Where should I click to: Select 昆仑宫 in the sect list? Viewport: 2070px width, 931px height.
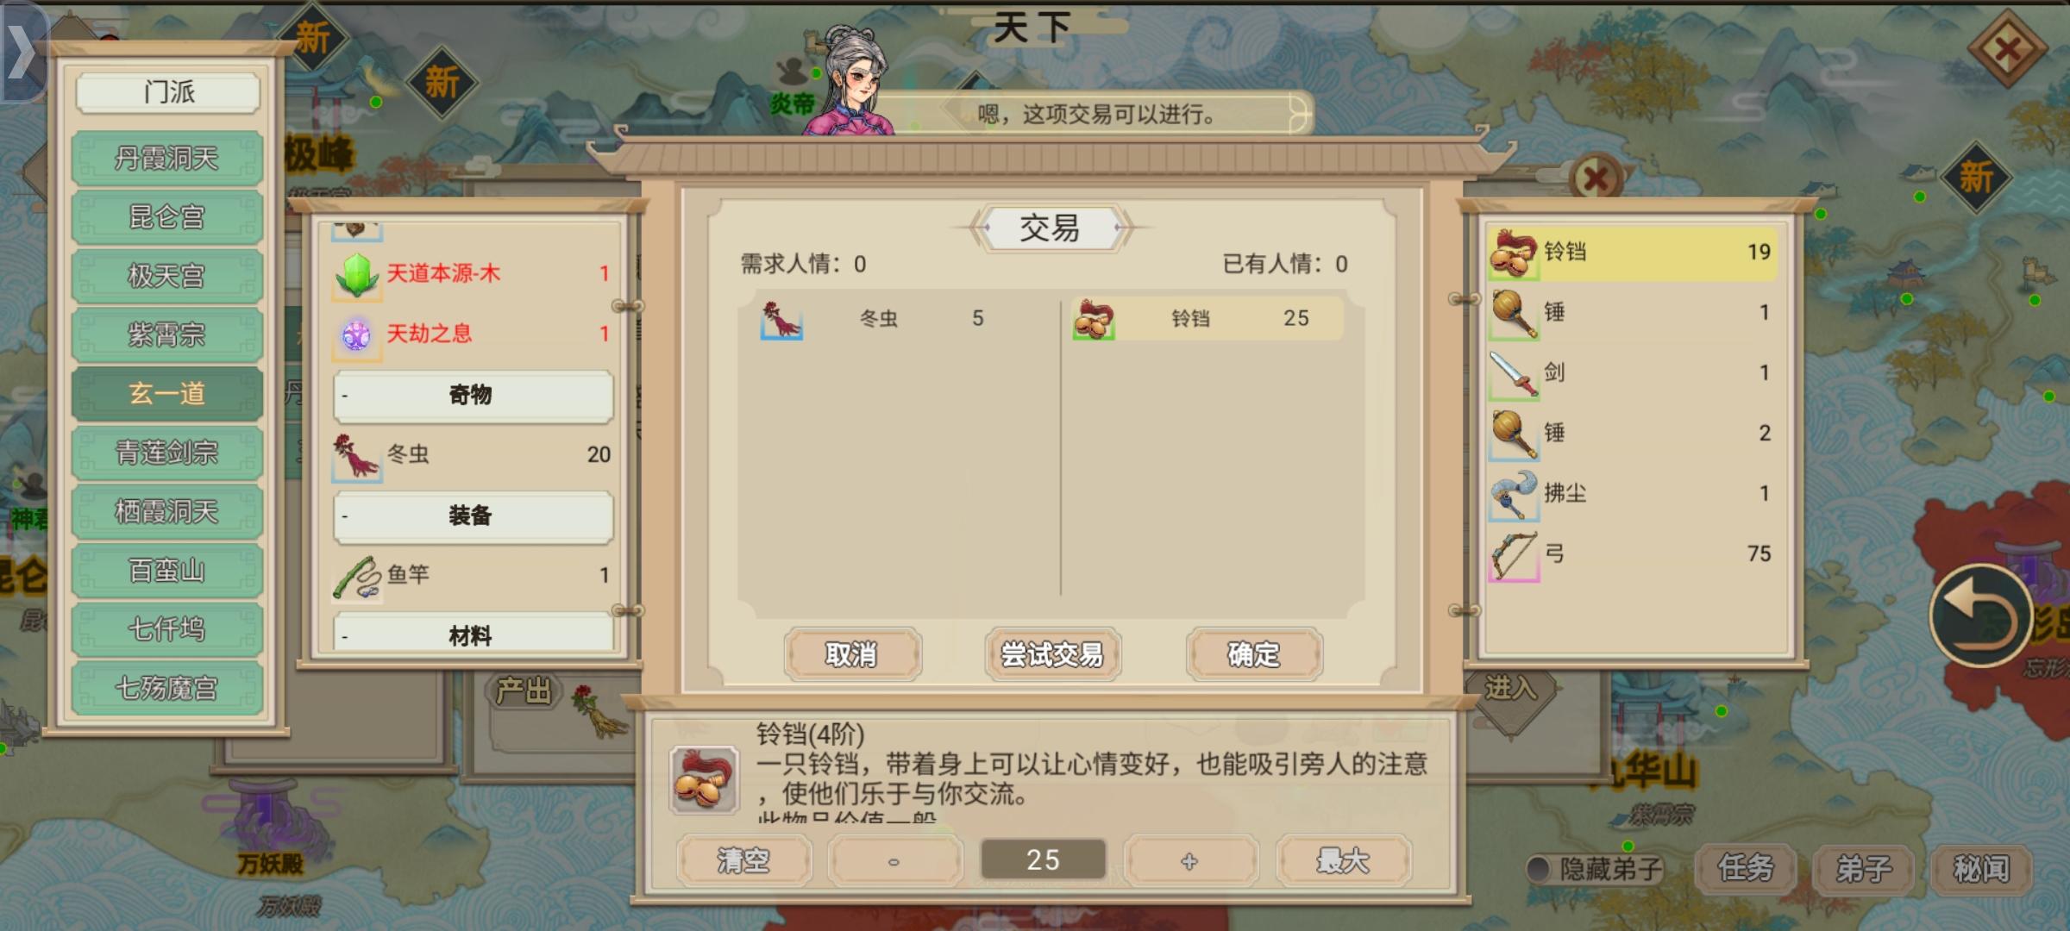(167, 217)
